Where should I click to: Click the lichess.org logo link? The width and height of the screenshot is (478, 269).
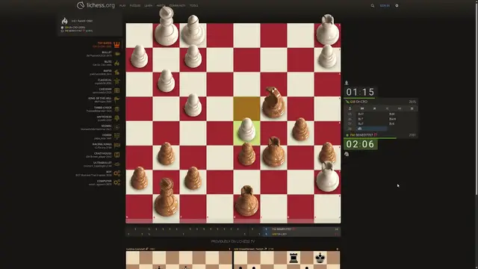click(96, 5)
